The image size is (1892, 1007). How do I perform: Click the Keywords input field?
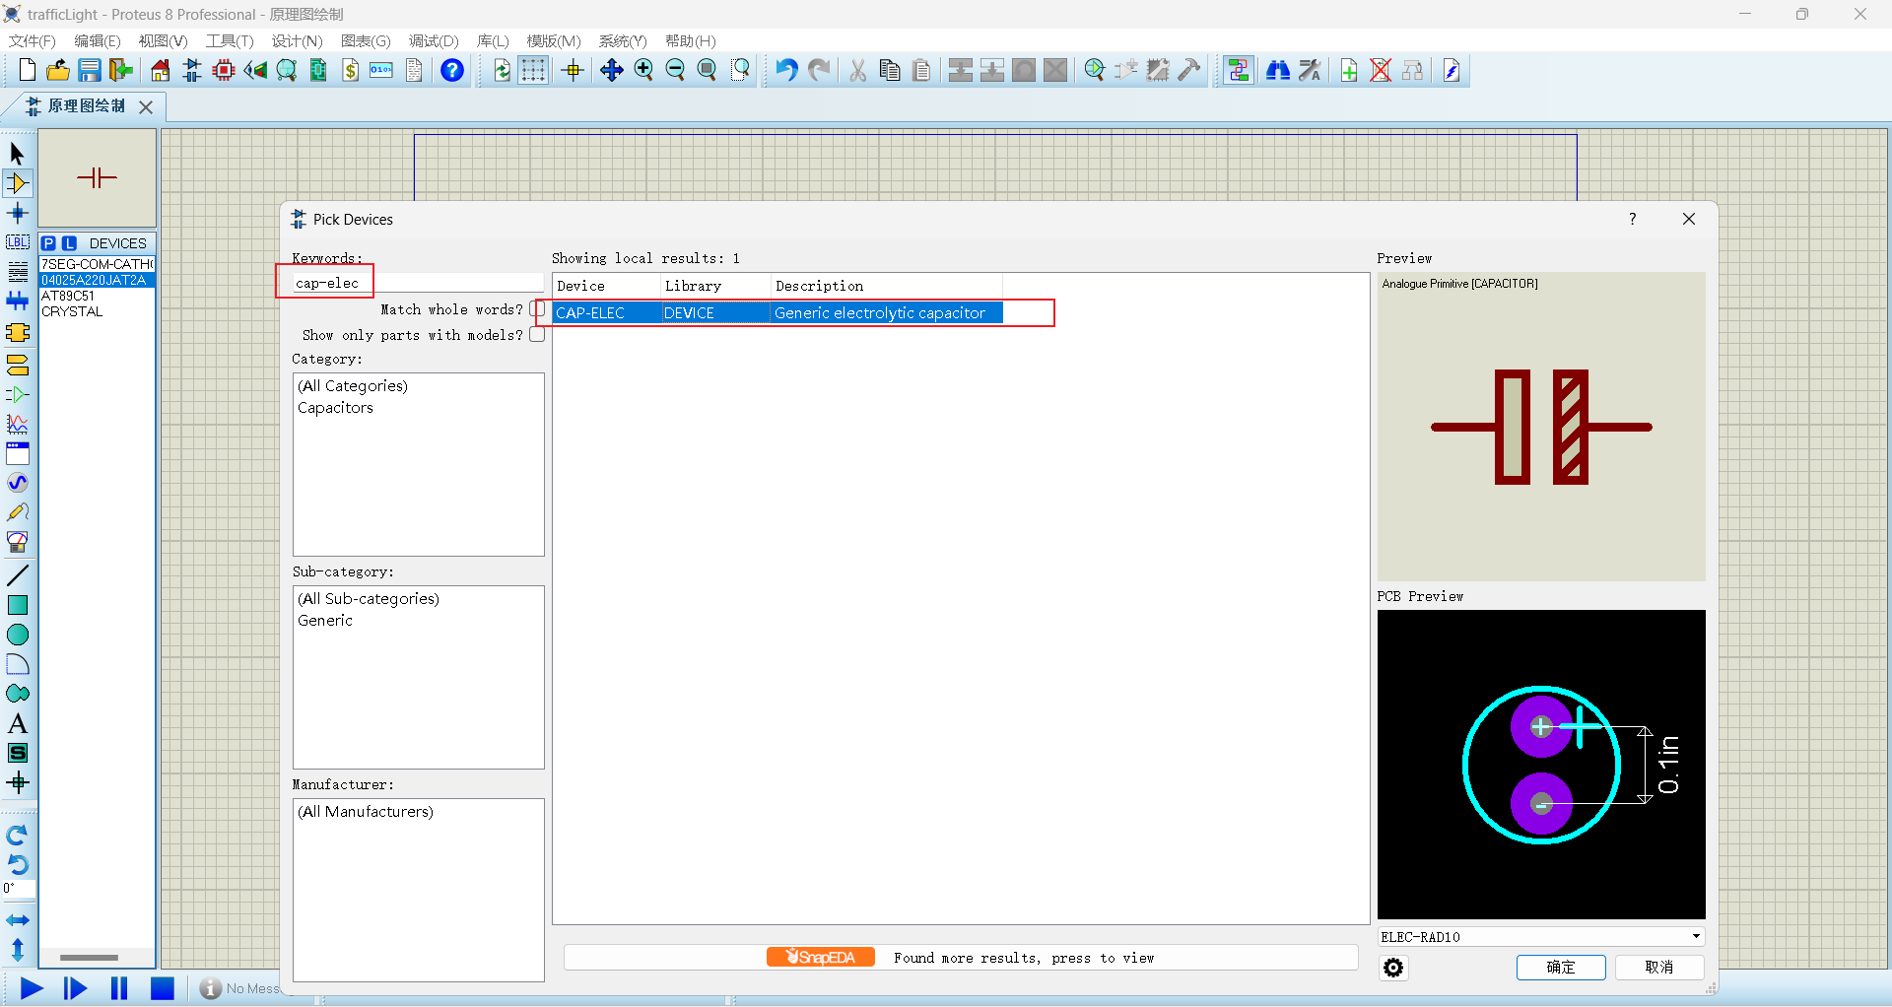pos(418,283)
